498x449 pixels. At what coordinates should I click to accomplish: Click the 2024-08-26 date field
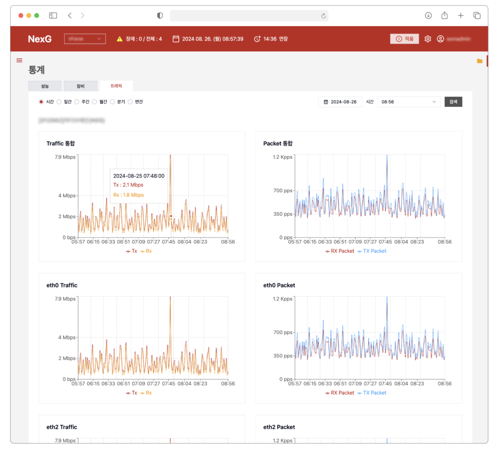pos(340,102)
